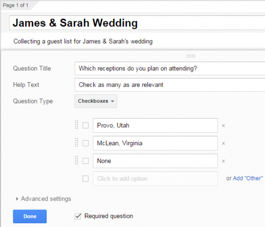The height and width of the screenshot is (227, 265).
Task: Remove the McLean, Virginia option
Action: [223, 143]
